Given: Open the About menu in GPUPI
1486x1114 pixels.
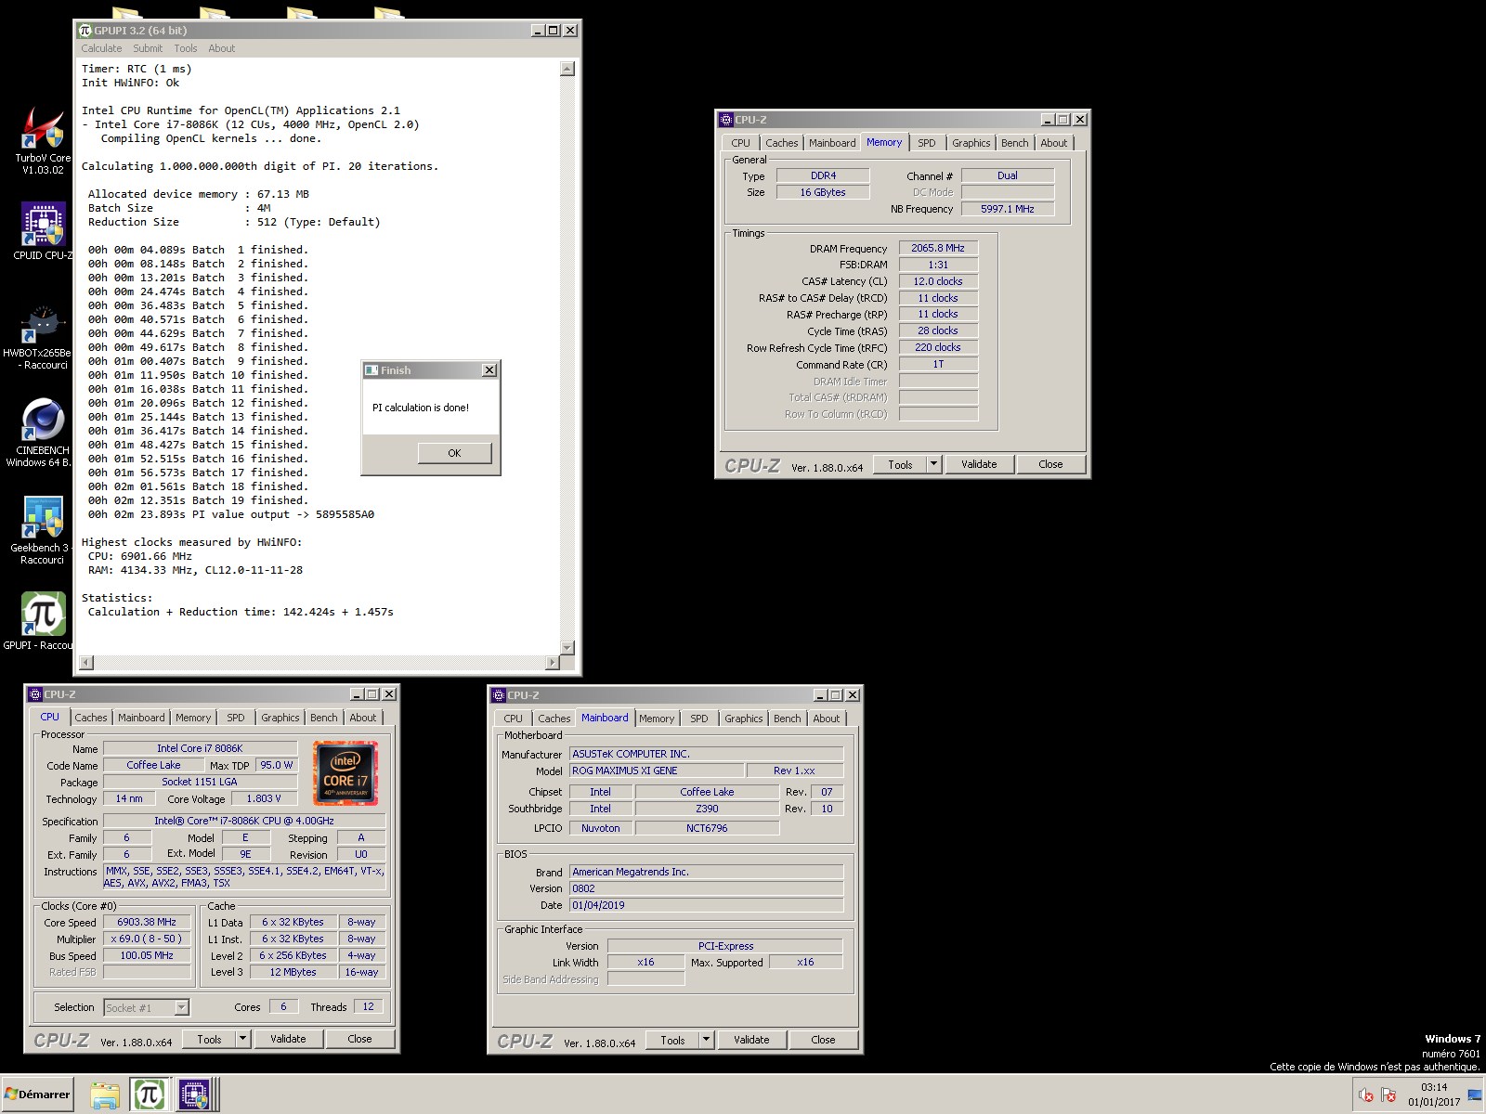Looking at the screenshot, I should point(222,48).
